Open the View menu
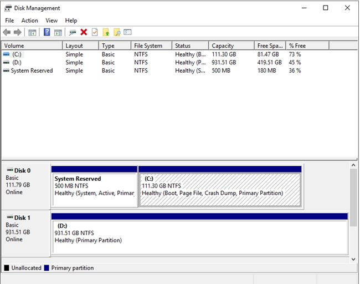This screenshot has height=284, width=360. point(52,21)
